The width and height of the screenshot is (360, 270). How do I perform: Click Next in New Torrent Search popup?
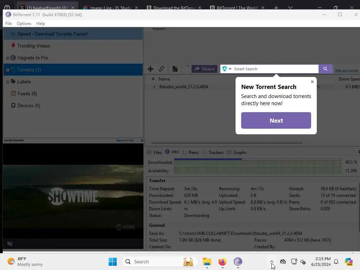[x=276, y=121]
